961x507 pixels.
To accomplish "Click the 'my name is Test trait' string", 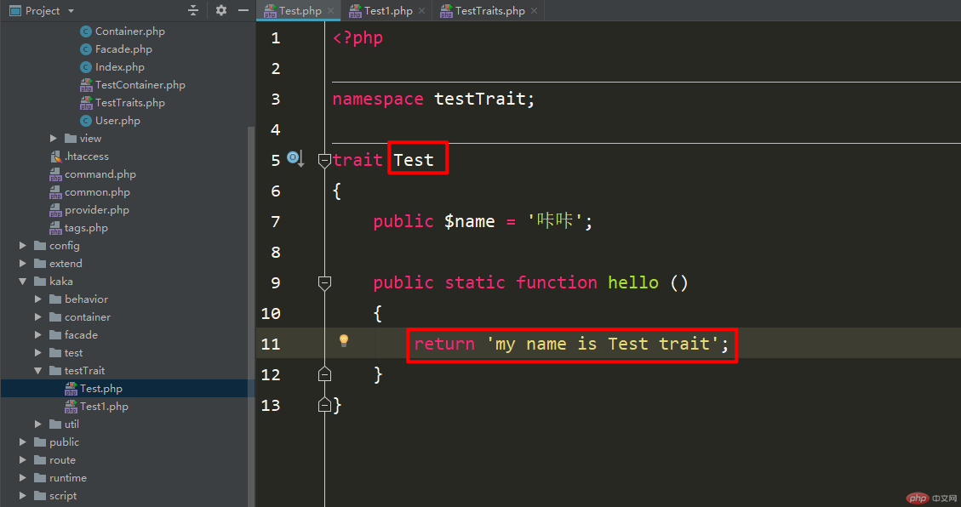I will (x=602, y=345).
